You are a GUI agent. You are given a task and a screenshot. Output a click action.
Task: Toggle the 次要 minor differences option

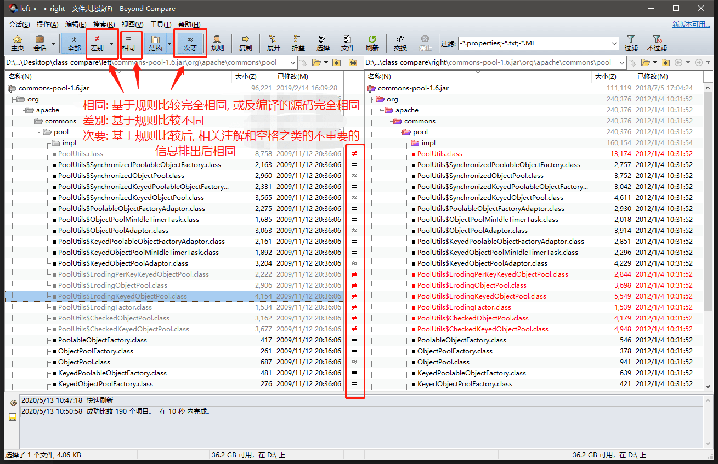click(x=190, y=43)
